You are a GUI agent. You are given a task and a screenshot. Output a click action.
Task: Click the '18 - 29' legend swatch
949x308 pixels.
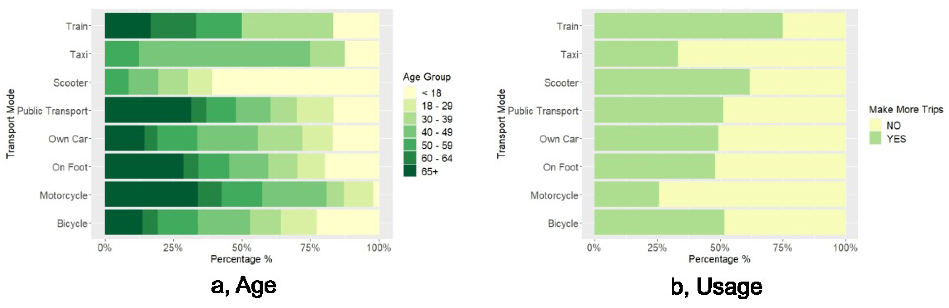click(410, 106)
